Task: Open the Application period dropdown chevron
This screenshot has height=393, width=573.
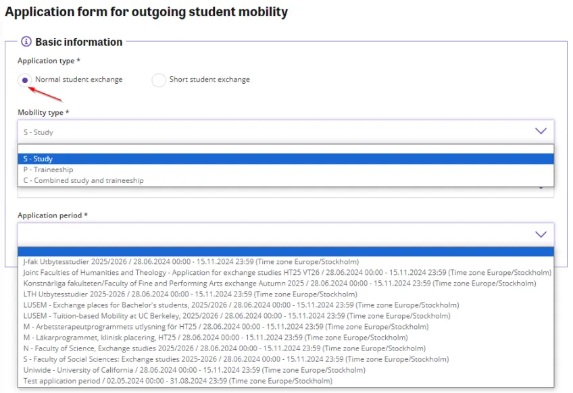Action: click(x=540, y=233)
